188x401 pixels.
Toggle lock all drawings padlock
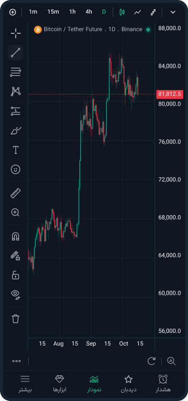[x=16, y=275]
